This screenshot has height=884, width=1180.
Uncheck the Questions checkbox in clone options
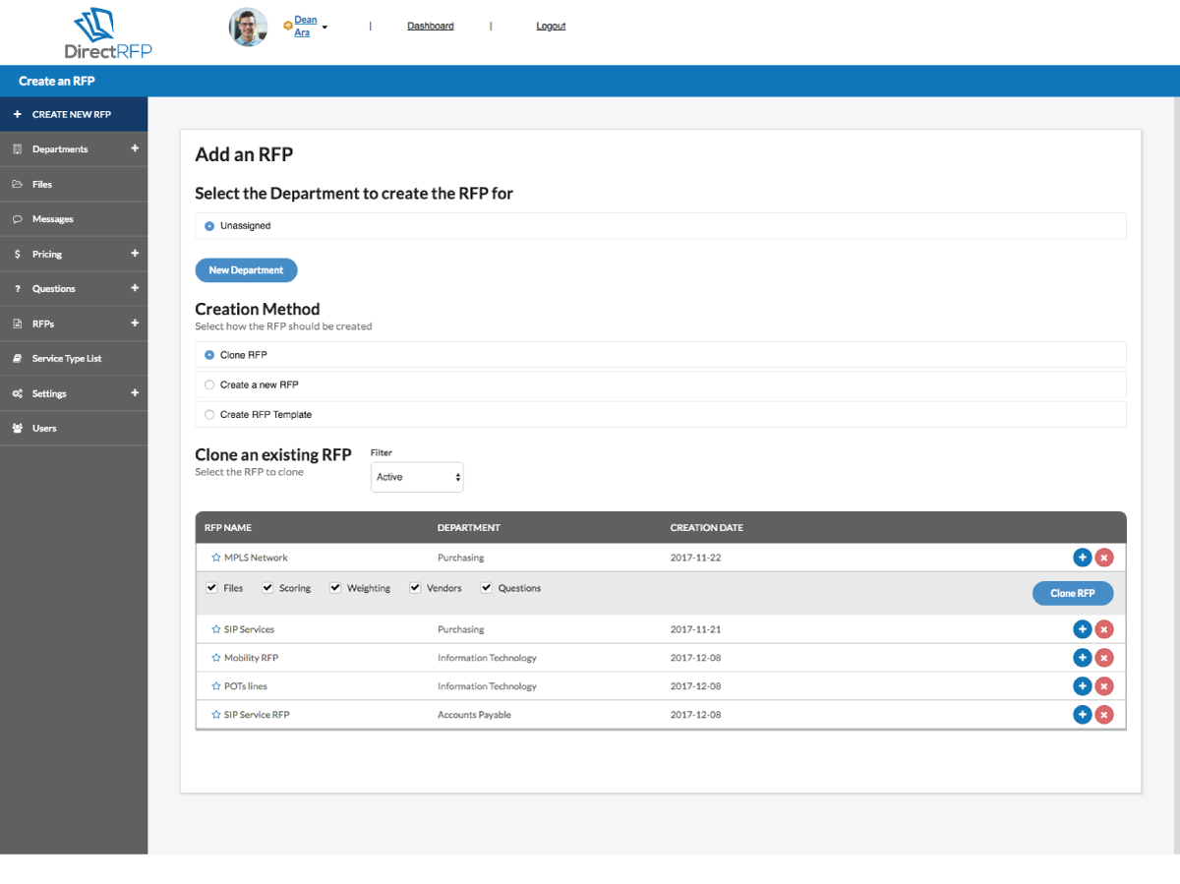pos(486,588)
